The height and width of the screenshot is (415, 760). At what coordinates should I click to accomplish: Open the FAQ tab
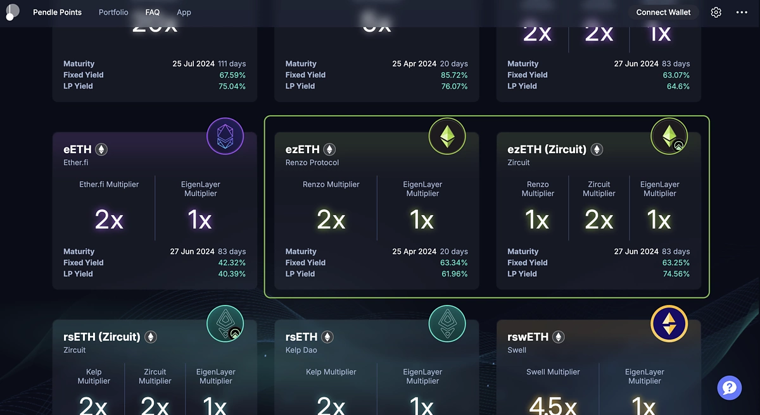[x=153, y=12]
